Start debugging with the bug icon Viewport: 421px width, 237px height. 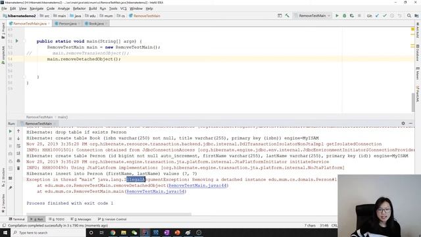pyautogui.click(x=345, y=16)
